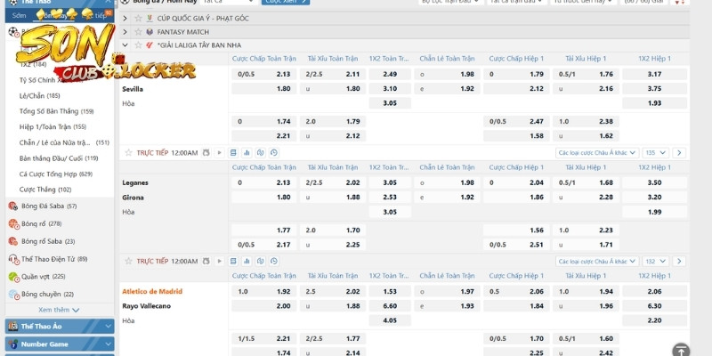Image resolution: width=712 pixels, height=356 pixels.
Task: Click the scroll-to-top arrow button
Action: [681, 351]
